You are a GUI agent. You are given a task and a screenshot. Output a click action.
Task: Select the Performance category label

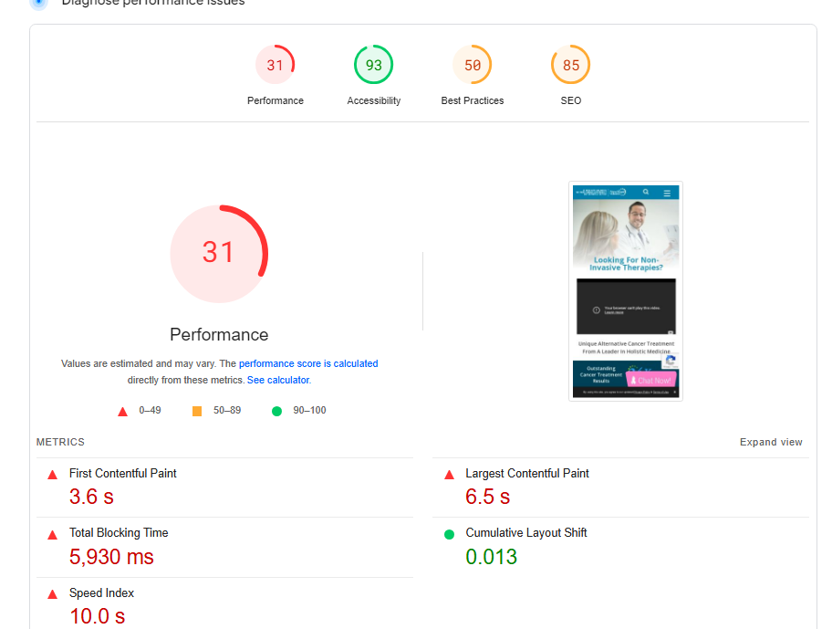pos(276,100)
